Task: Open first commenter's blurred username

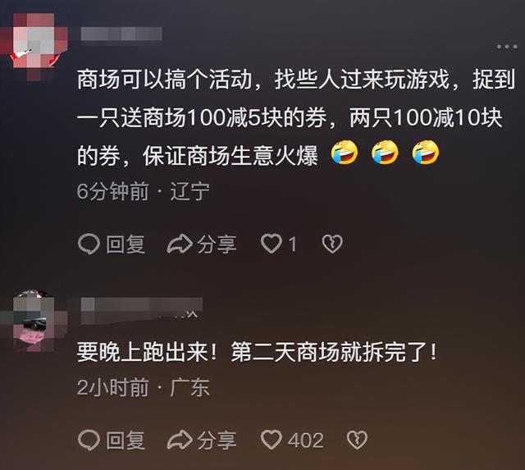Action: [x=121, y=34]
